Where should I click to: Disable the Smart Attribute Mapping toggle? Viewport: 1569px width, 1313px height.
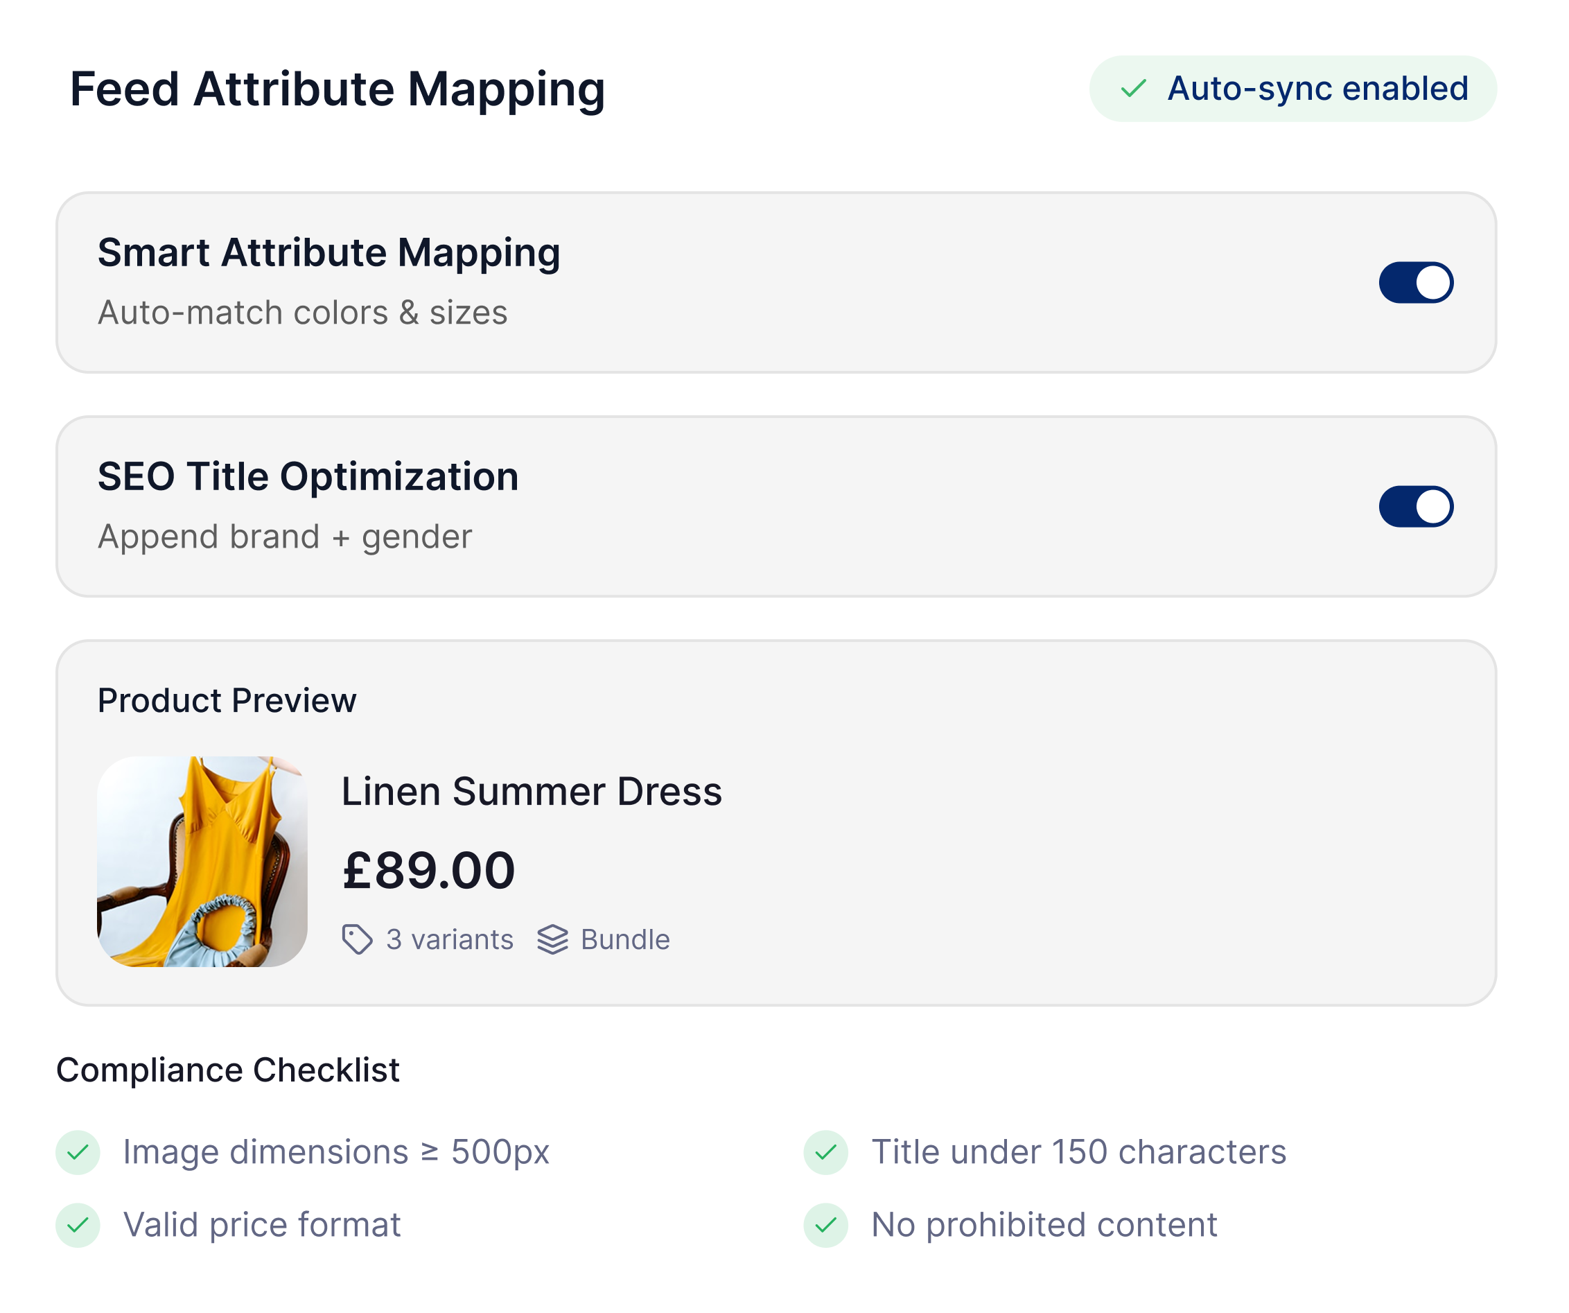click(x=1415, y=282)
